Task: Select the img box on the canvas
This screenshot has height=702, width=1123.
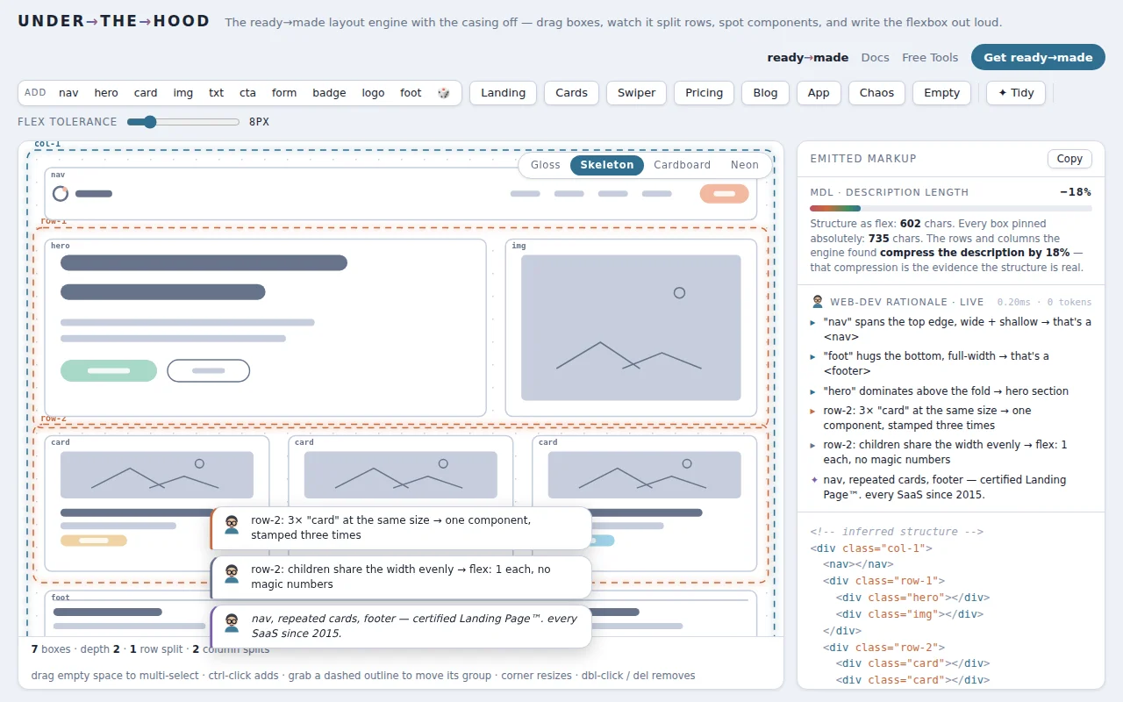Action: [x=631, y=327]
